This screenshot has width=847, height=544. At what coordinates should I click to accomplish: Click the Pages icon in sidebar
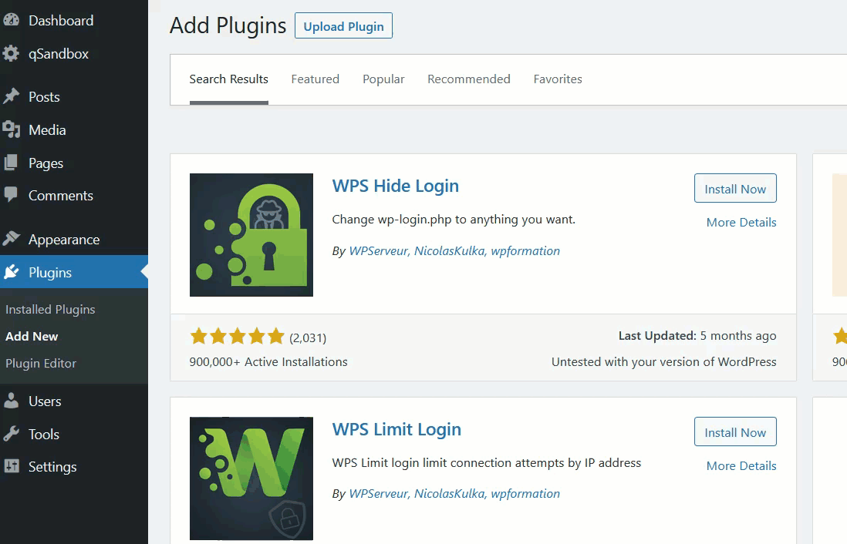[11, 163]
